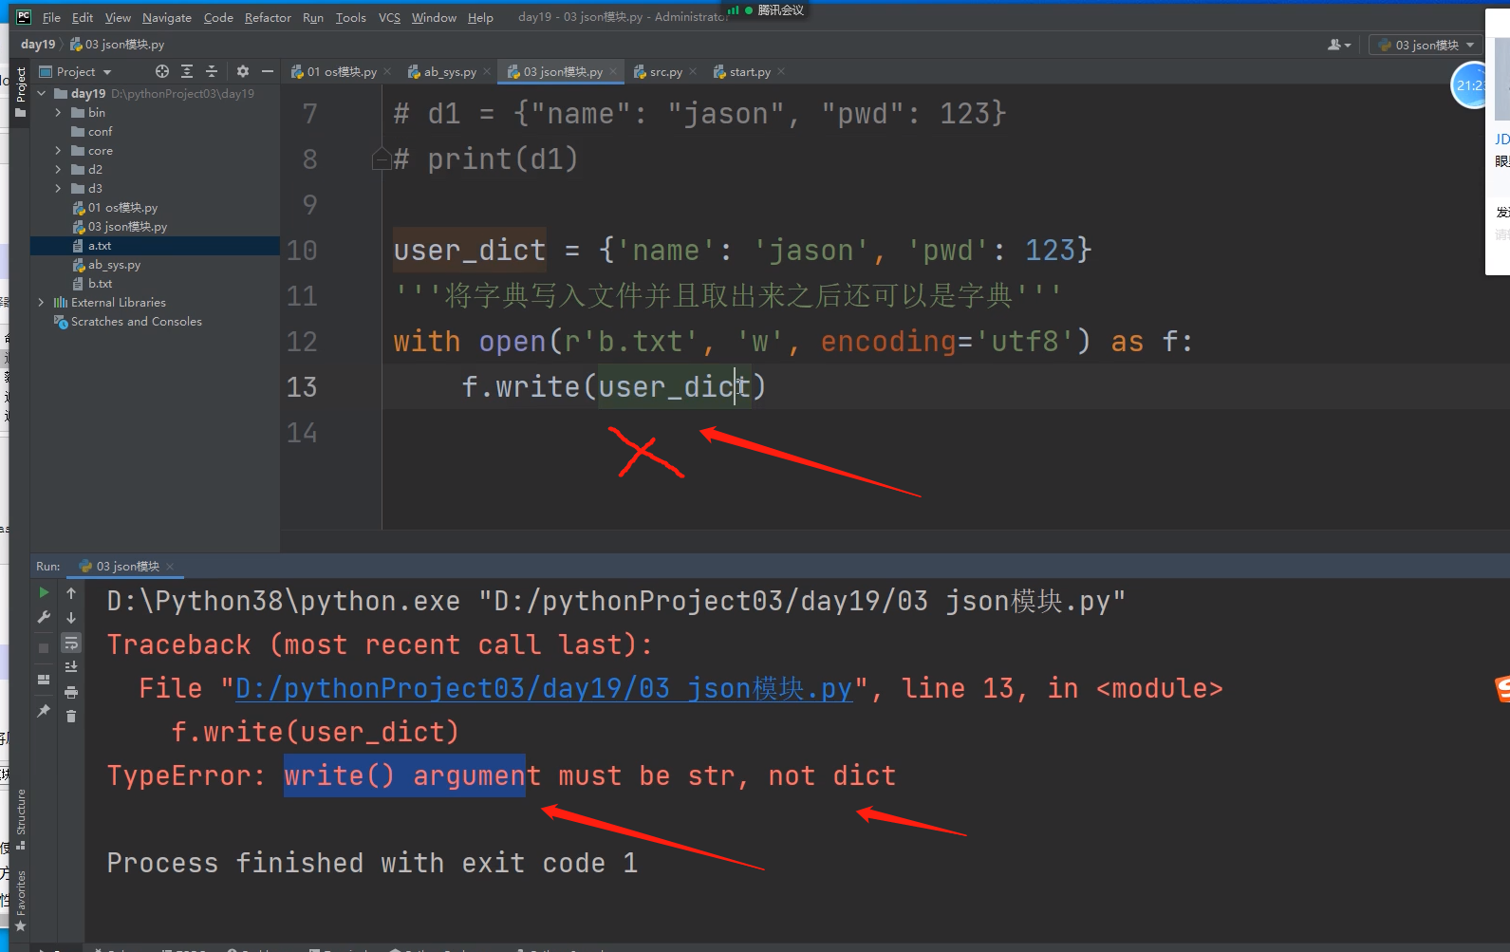The image size is (1510, 952).
Task: Clear all console output with trash icon
Action: (x=71, y=716)
